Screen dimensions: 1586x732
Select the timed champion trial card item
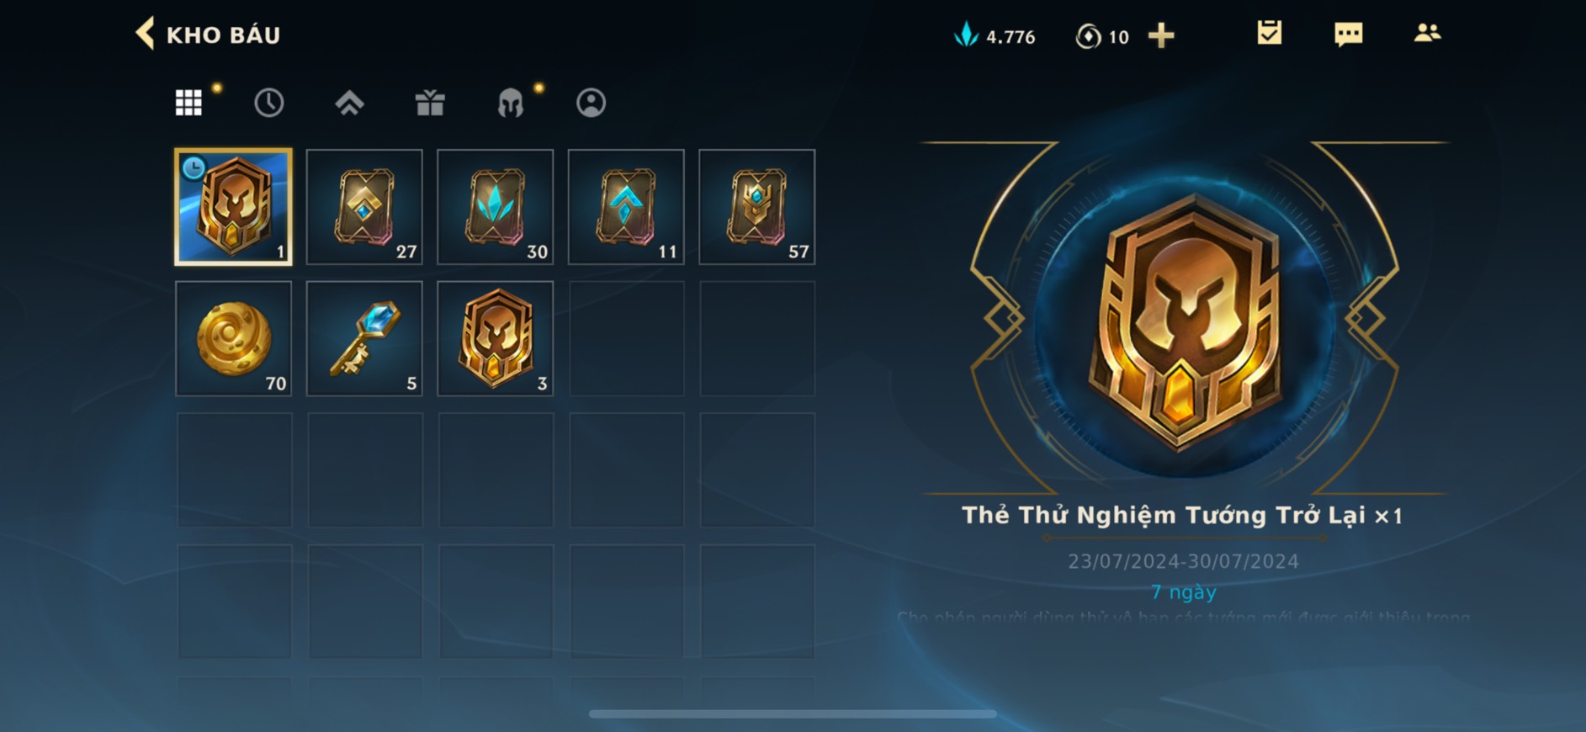(x=233, y=207)
